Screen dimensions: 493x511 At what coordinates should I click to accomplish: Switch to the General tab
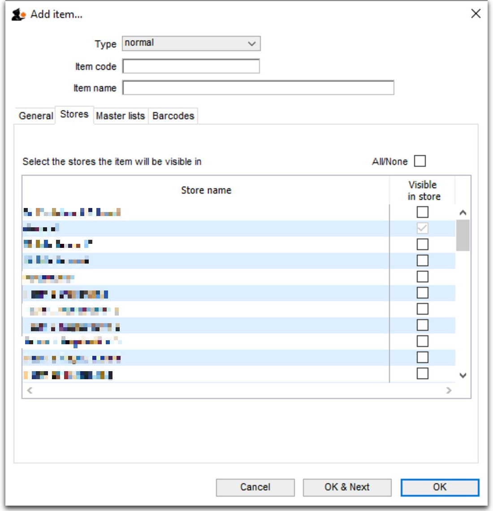click(35, 116)
